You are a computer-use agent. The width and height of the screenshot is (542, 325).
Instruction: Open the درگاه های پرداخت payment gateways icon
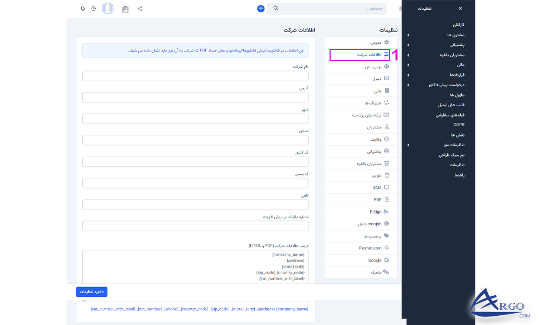coord(387,115)
